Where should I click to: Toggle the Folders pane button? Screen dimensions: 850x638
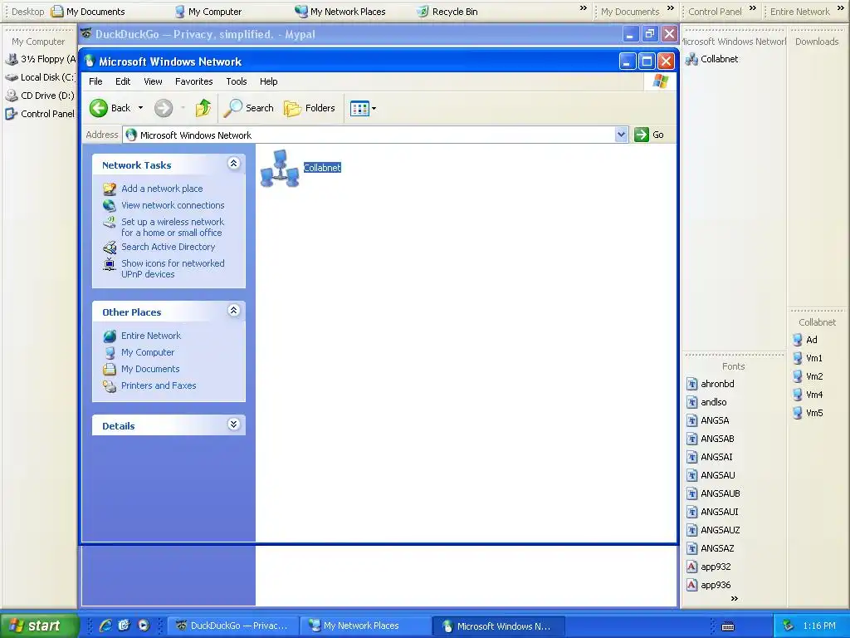click(310, 108)
